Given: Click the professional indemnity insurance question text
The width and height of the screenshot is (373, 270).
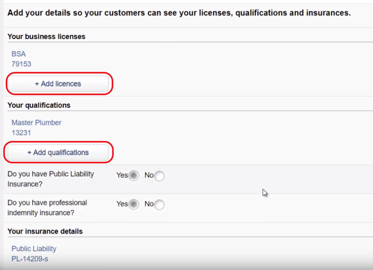Looking at the screenshot, I should click(x=47, y=208).
